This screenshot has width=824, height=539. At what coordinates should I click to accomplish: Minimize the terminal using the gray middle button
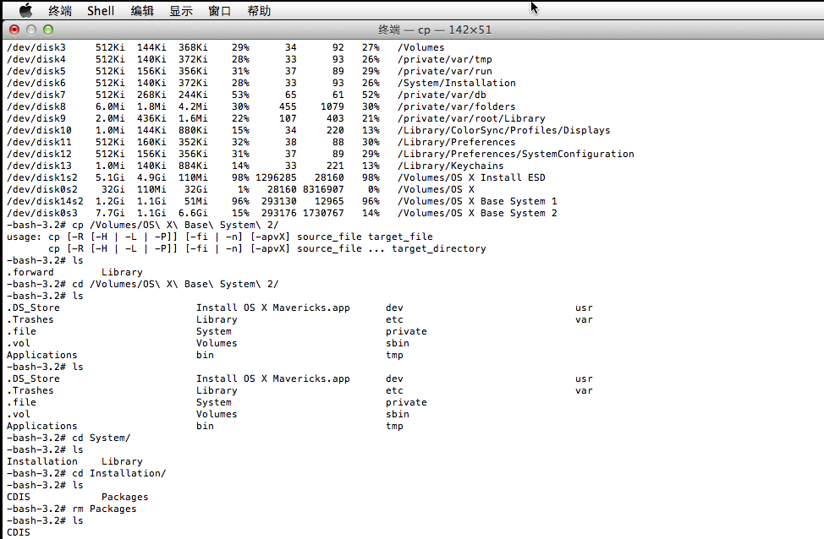(31, 30)
